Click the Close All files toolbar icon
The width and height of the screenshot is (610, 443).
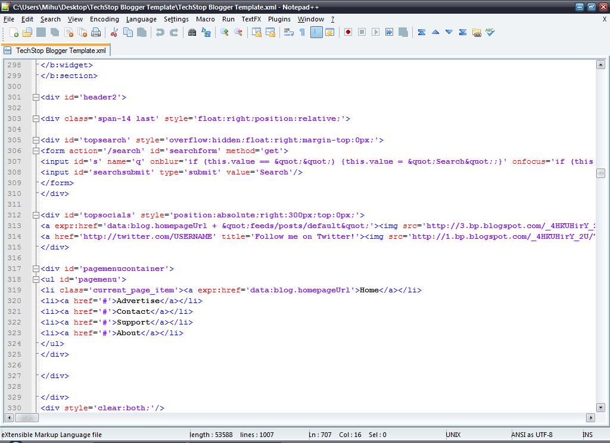pos(82,33)
